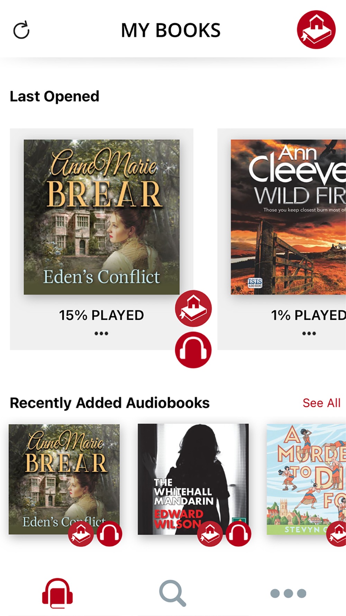
Task: Tap headphones icon on recently added Eden's Conflict
Action: (x=109, y=534)
